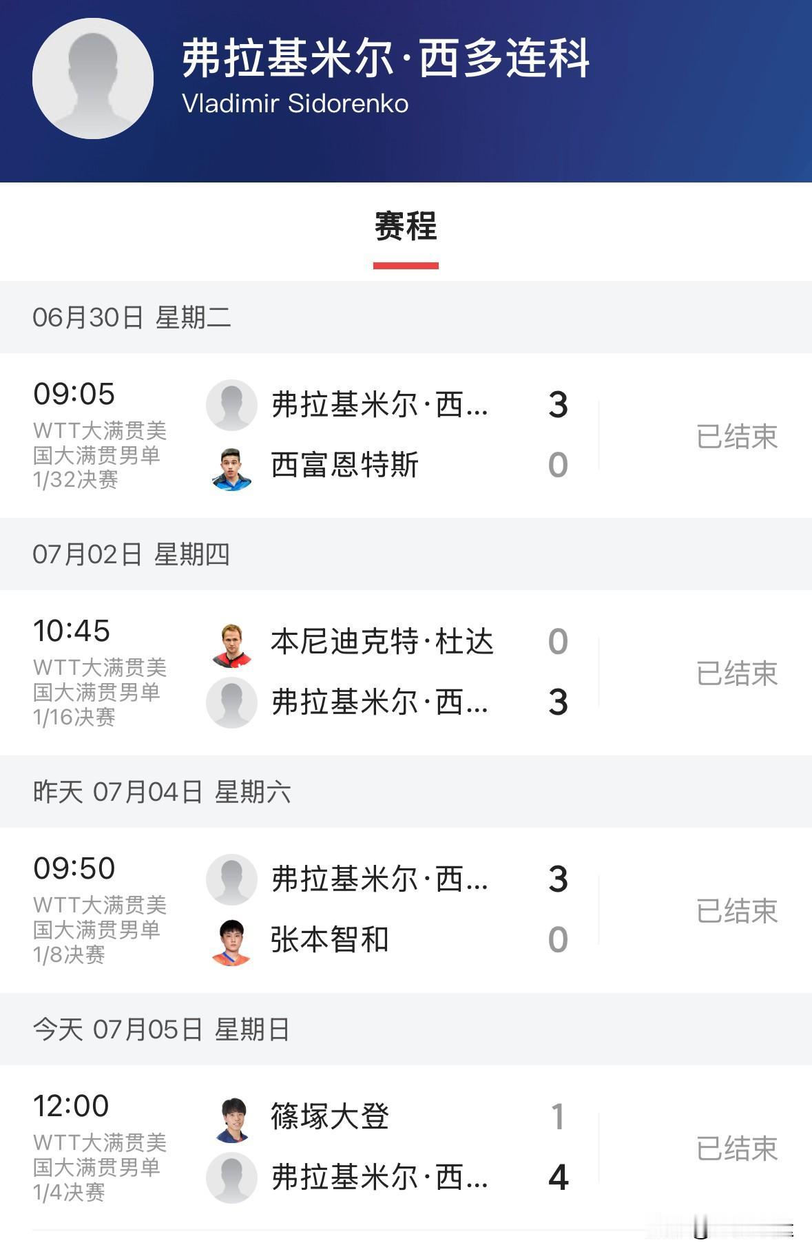Tap 张本智和 player photo
Screen dimensions: 812x1256
231,941
